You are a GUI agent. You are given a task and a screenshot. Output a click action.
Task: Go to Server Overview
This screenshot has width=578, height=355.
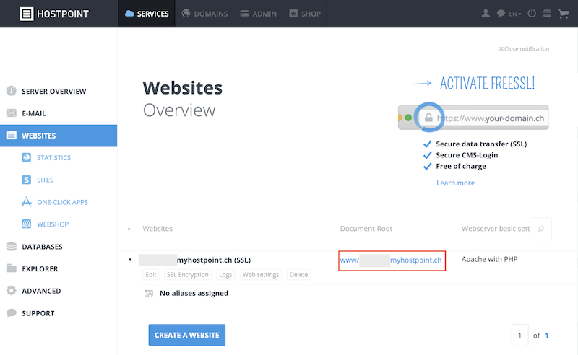(x=53, y=92)
